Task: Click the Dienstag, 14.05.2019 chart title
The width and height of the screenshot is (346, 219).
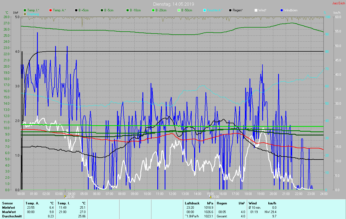Action: click(x=173, y=4)
